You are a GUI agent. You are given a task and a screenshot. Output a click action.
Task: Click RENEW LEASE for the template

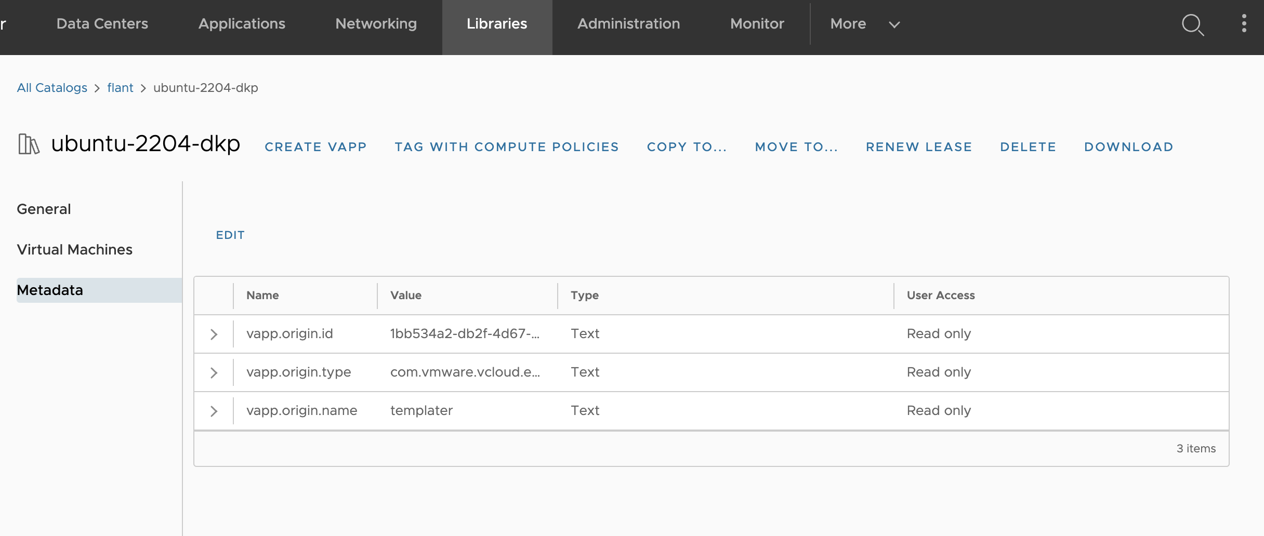coord(918,147)
